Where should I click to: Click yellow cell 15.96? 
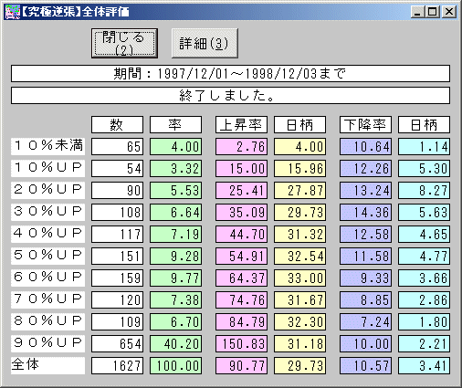coord(299,168)
